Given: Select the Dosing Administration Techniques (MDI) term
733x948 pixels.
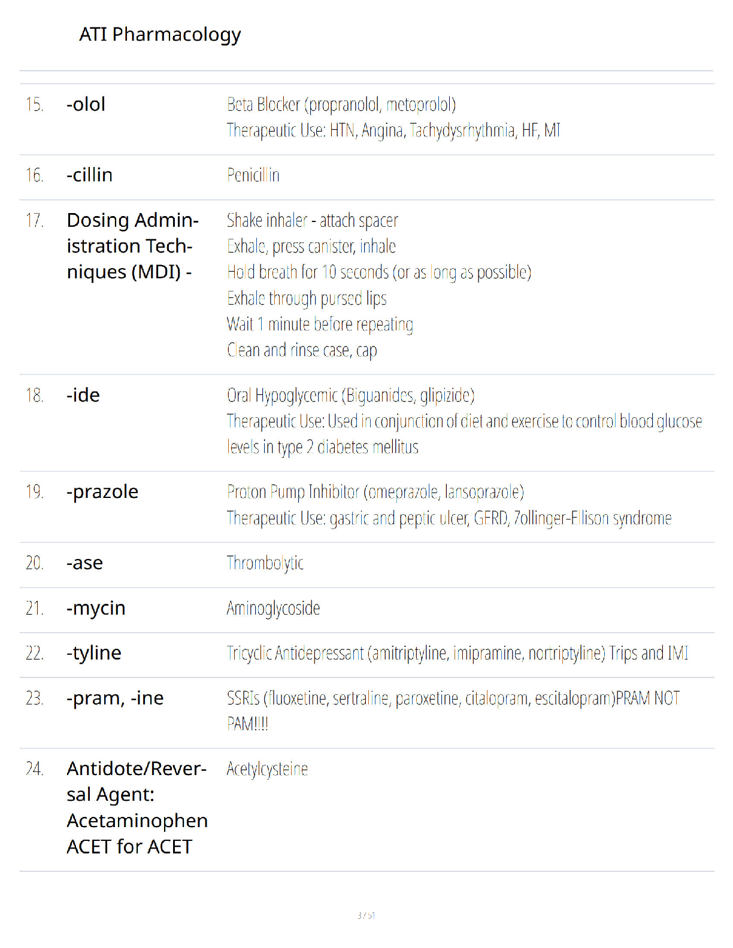Looking at the screenshot, I should (132, 246).
